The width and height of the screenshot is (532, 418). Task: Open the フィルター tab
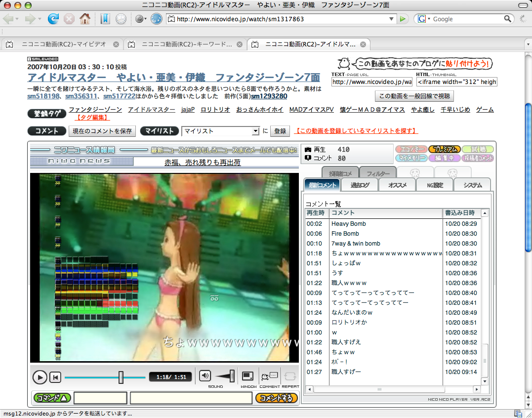click(377, 173)
